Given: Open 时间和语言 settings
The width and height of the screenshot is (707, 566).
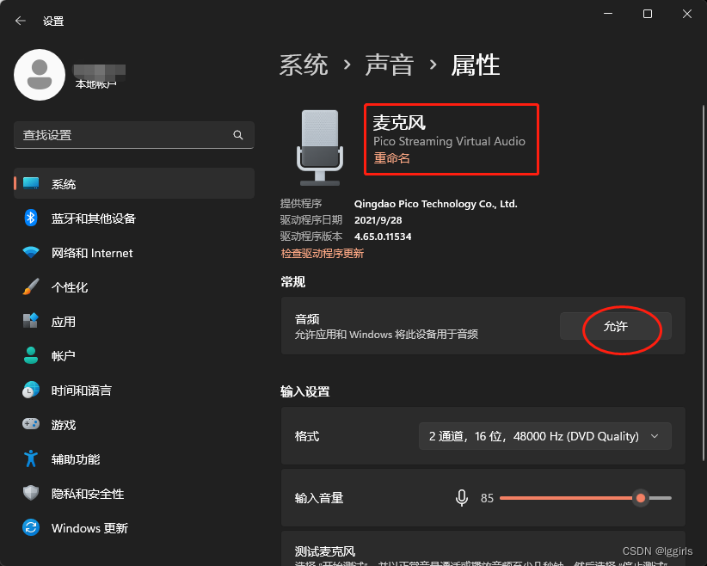Looking at the screenshot, I should coord(134,391).
